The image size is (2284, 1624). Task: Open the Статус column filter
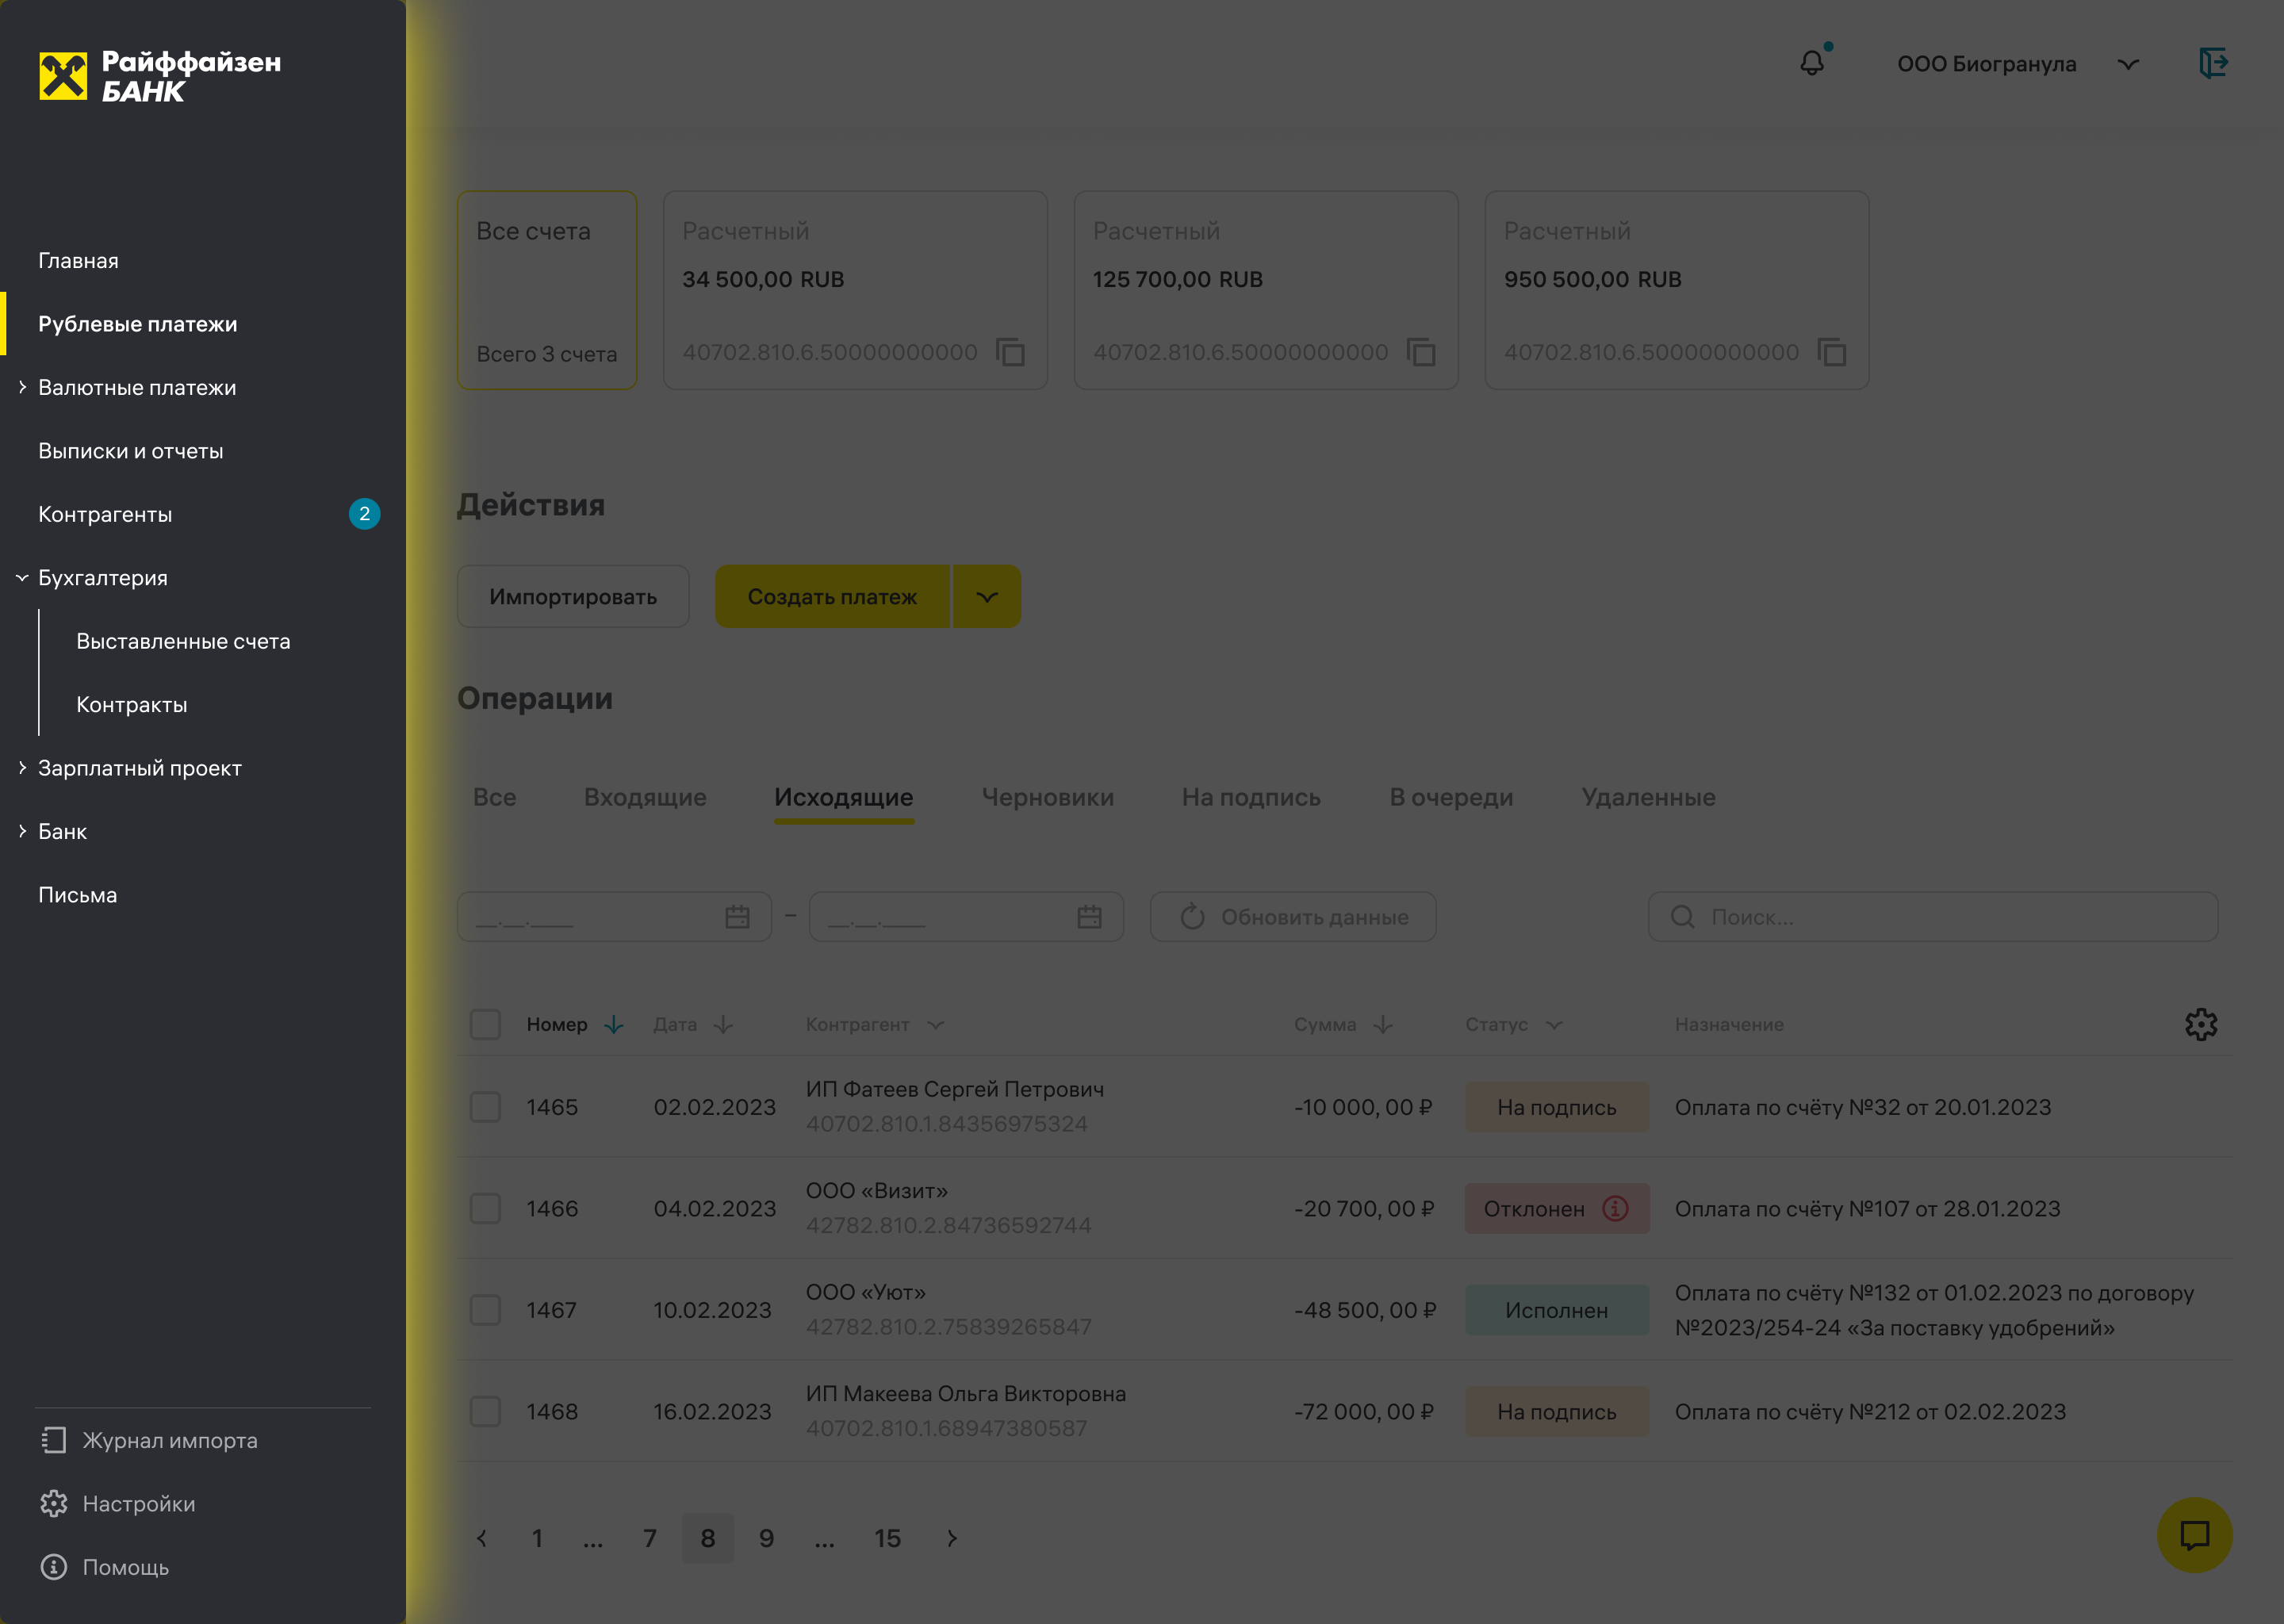coord(1553,1025)
